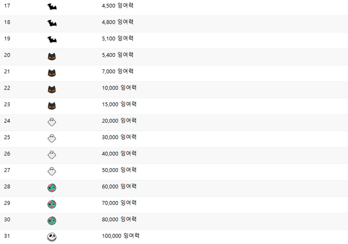Select the text '30,000 잉여력'
348x244 pixels.
(x=119, y=137)
